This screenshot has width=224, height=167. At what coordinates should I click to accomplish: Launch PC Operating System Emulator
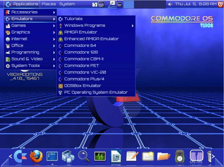(96, 92)
